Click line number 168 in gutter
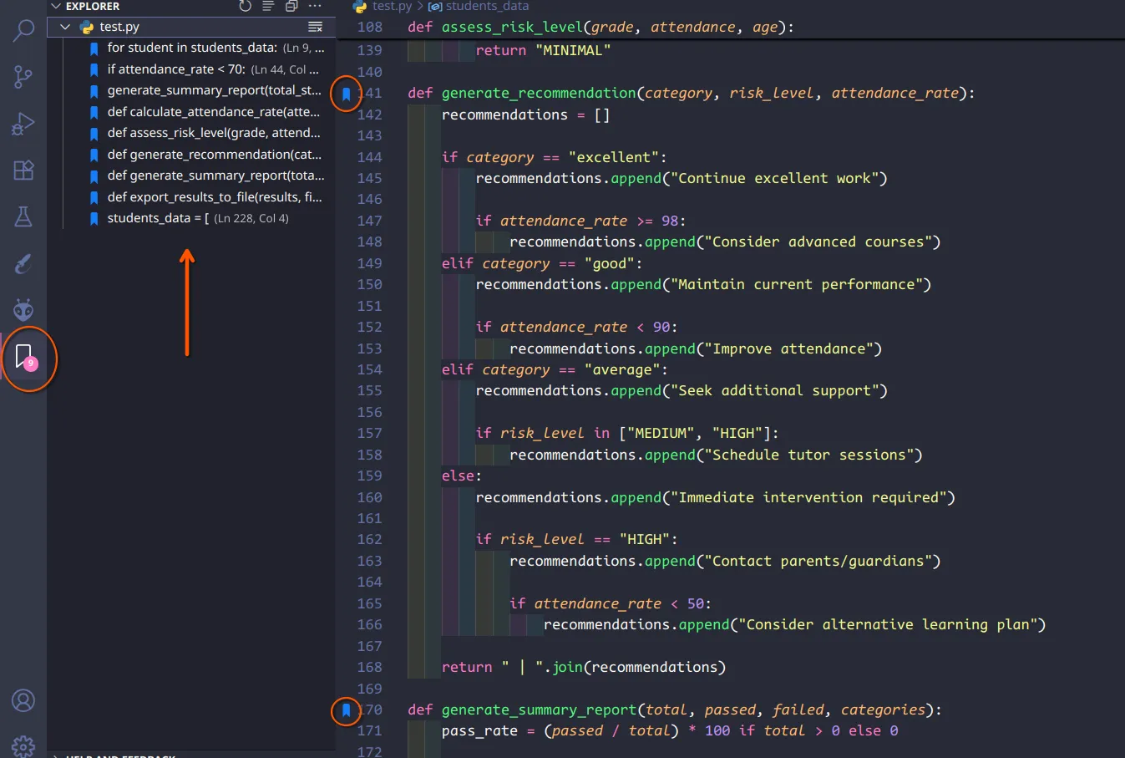Image resolution: width=1125 pixels, height=758 pixels. click(x=370, y=667)
